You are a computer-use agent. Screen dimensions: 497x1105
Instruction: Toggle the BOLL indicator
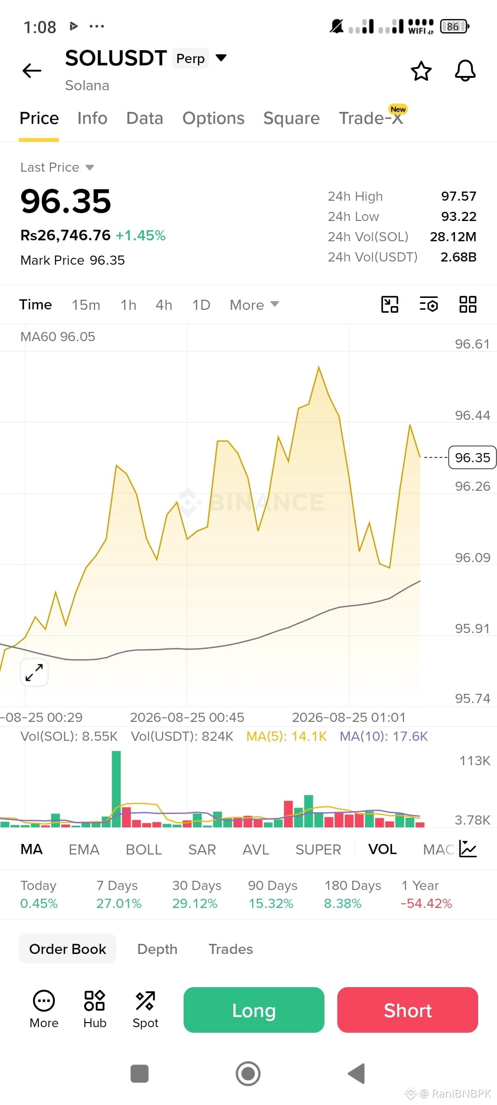144,849
